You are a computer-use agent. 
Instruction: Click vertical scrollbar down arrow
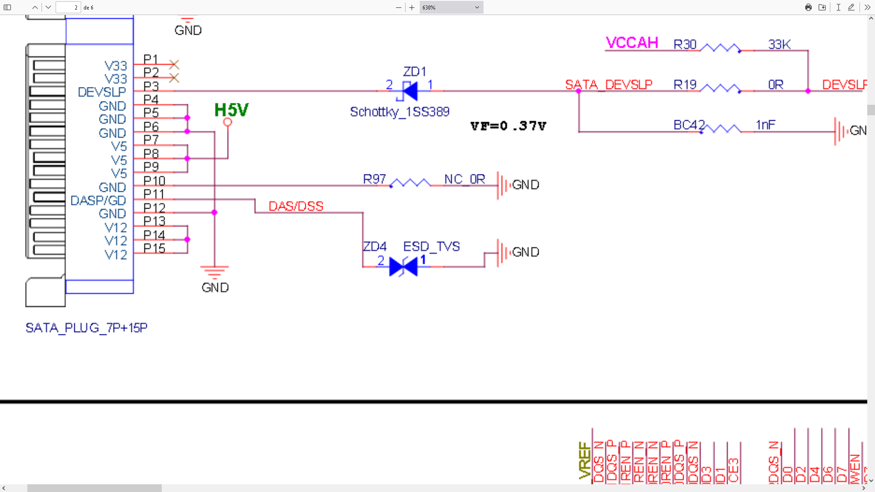pyautogui.click(x=871, y=480)
